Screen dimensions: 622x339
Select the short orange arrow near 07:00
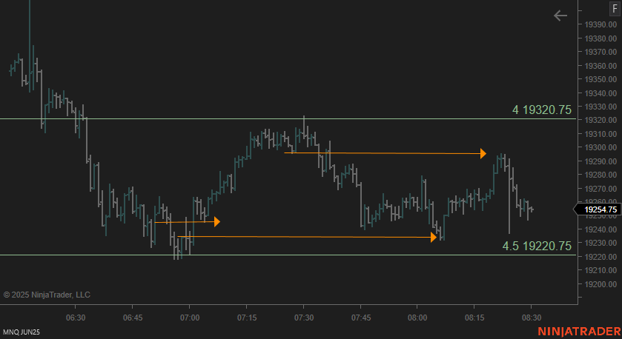click(x=186, y=221)
